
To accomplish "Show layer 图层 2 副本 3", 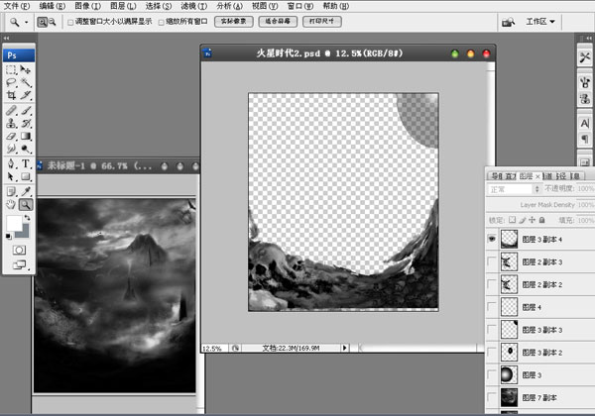I will pyautogui.click(x=492, y=261).
